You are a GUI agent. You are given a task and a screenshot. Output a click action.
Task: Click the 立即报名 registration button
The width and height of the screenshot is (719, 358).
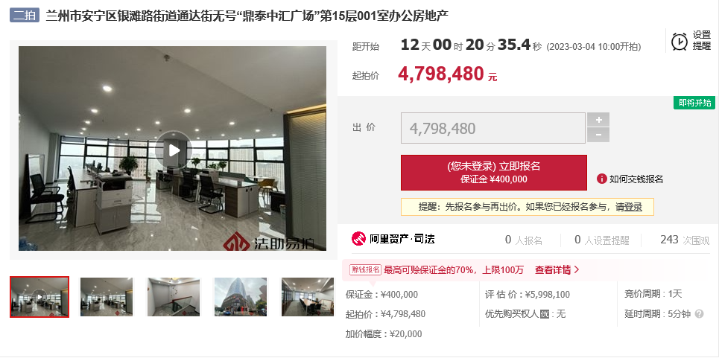coord(494,173)
